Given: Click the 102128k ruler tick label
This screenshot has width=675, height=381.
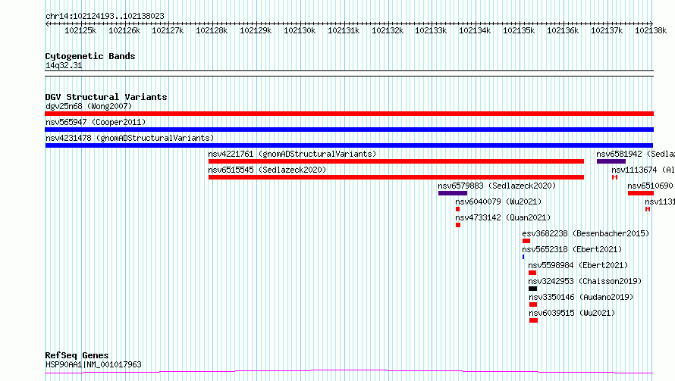Looking at the screenshot, I should 212,30.
